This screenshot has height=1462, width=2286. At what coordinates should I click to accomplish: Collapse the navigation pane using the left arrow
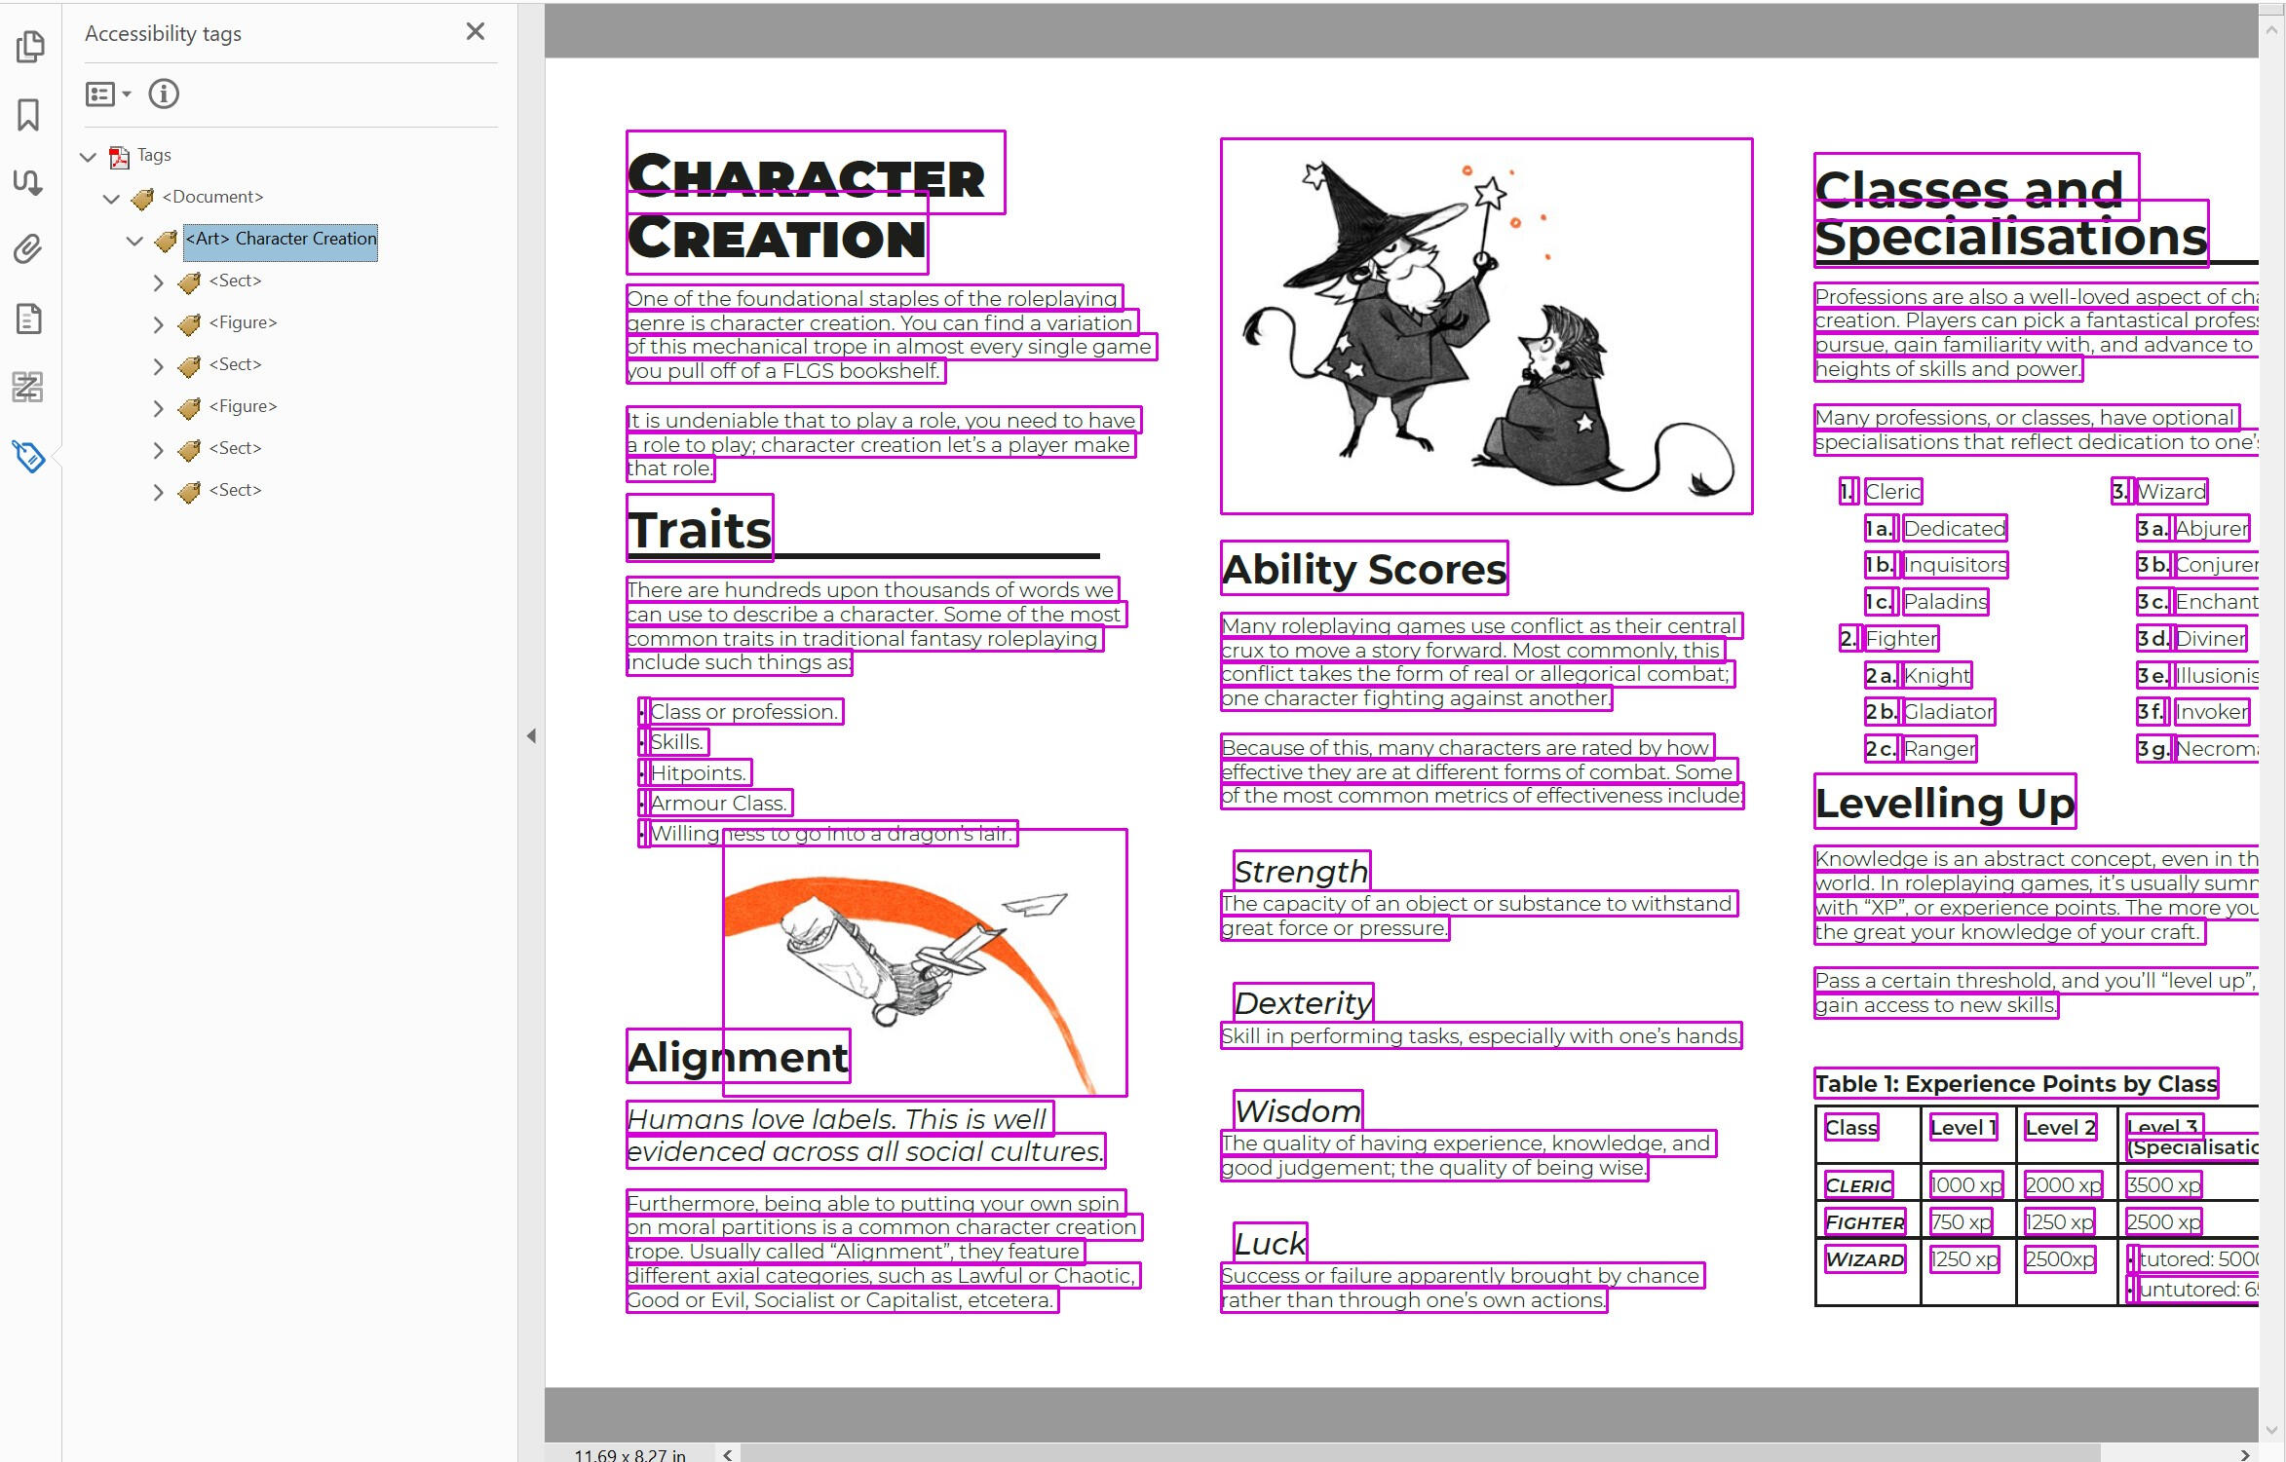coord(532,736)
